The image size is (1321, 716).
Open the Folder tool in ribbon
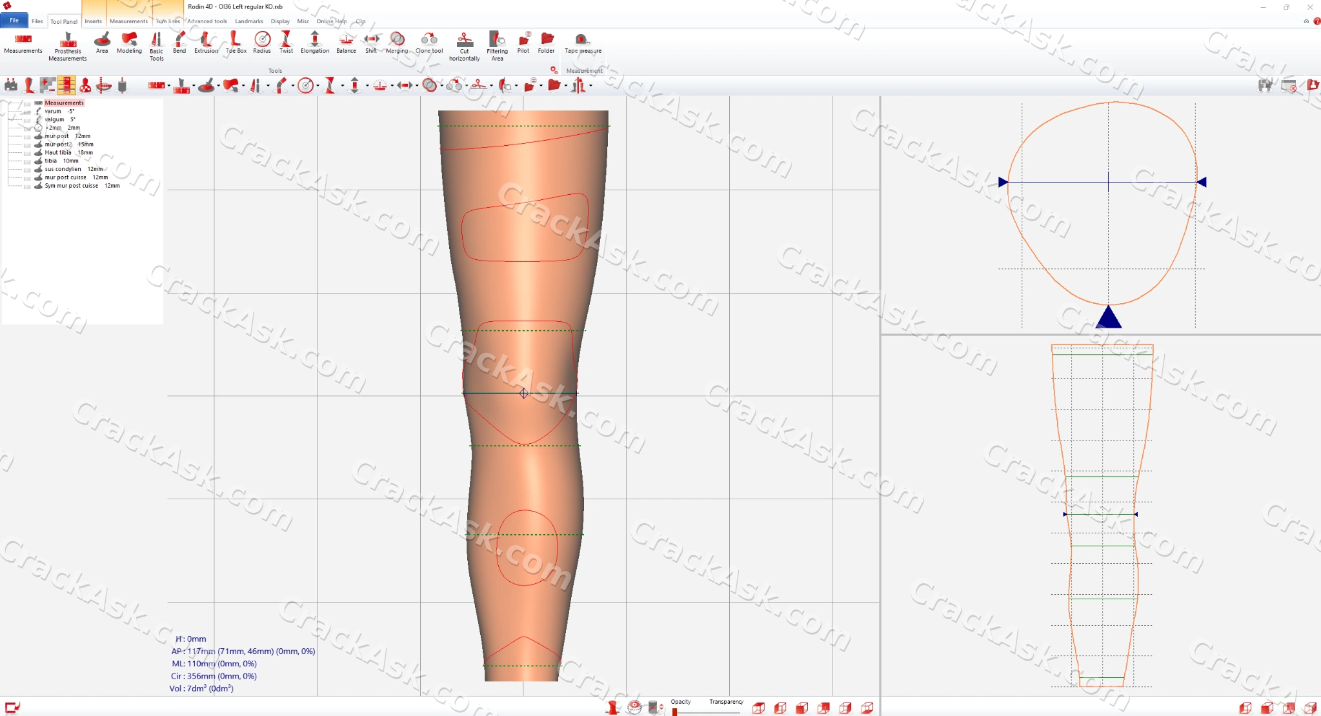coord(547,43)
